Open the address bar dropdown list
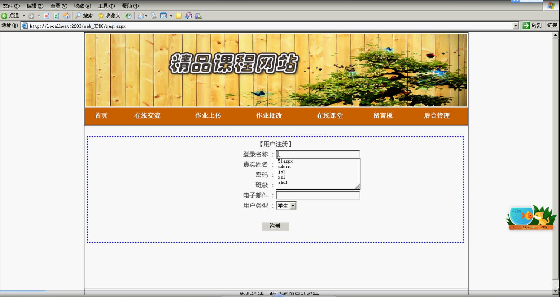560x297 pixels. click(x=516, y=26)
